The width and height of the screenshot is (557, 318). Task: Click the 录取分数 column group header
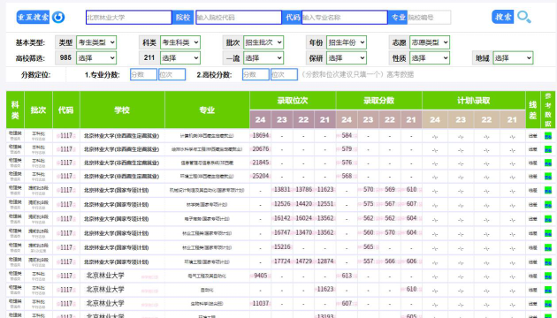[379, 101]
